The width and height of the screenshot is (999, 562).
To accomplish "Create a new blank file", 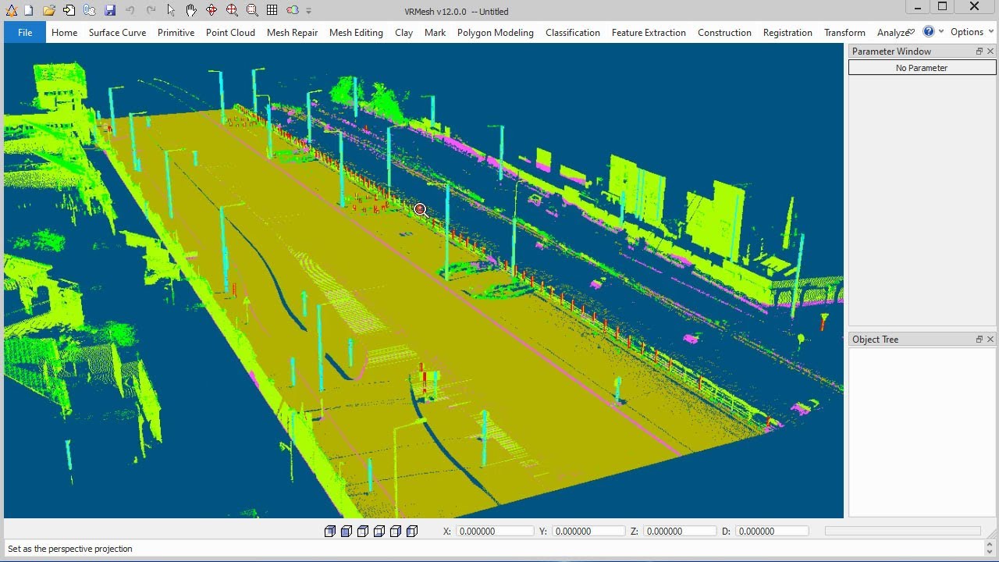I will (x=29, y=10).
